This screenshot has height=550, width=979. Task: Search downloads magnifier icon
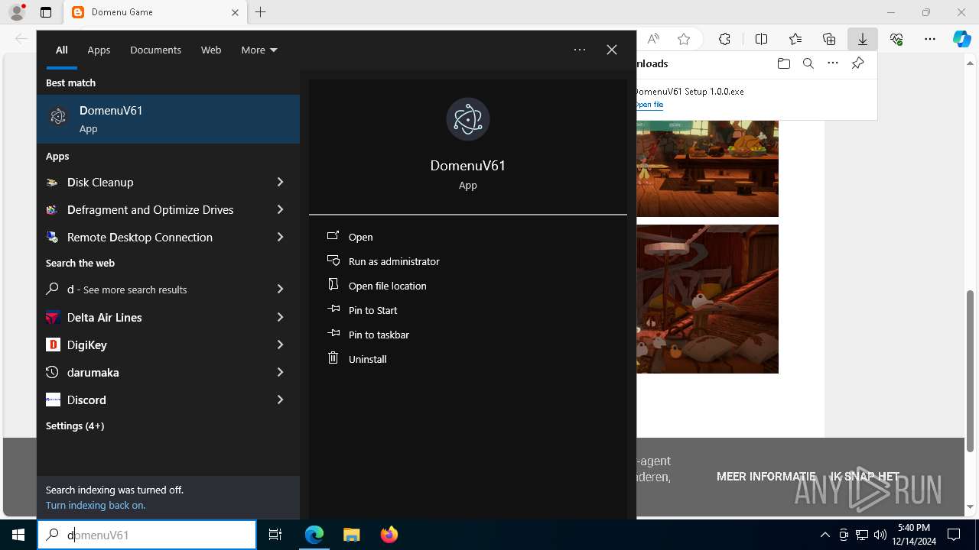[x=808, y=63]
